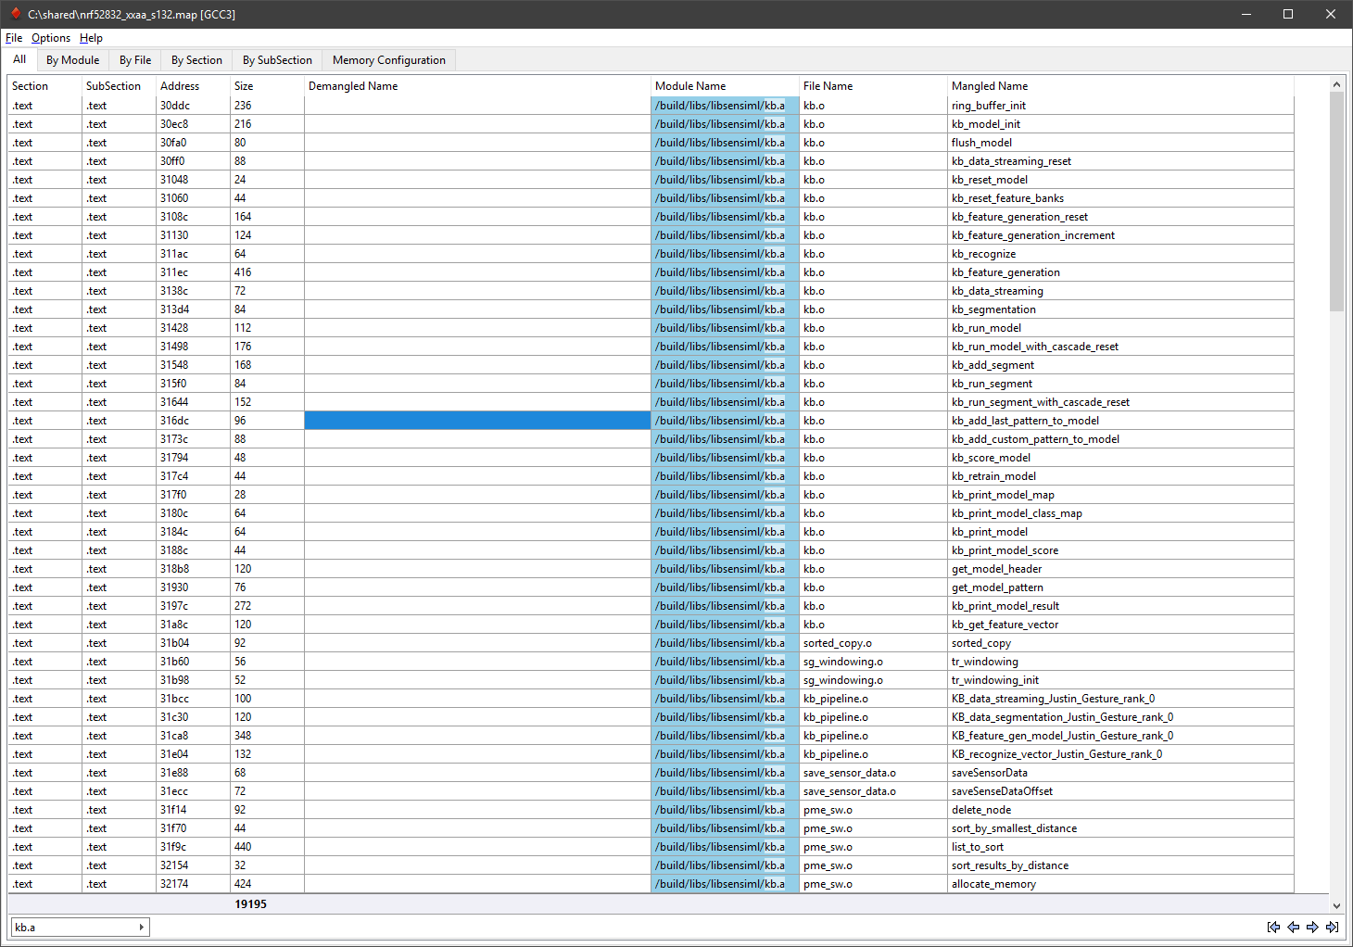Select the kb_retrain_model cell
1353x947 pixels.
(x=1120, y=476)
